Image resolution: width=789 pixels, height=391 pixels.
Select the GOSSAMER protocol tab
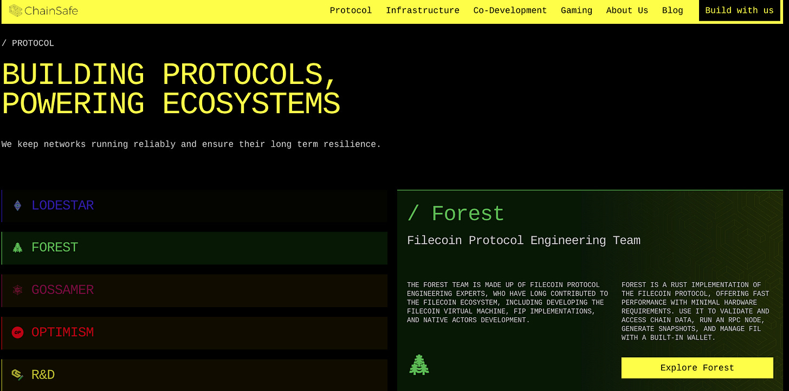195,290
